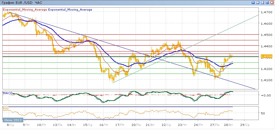Close the EUR/USD chart window

point(272,2)
